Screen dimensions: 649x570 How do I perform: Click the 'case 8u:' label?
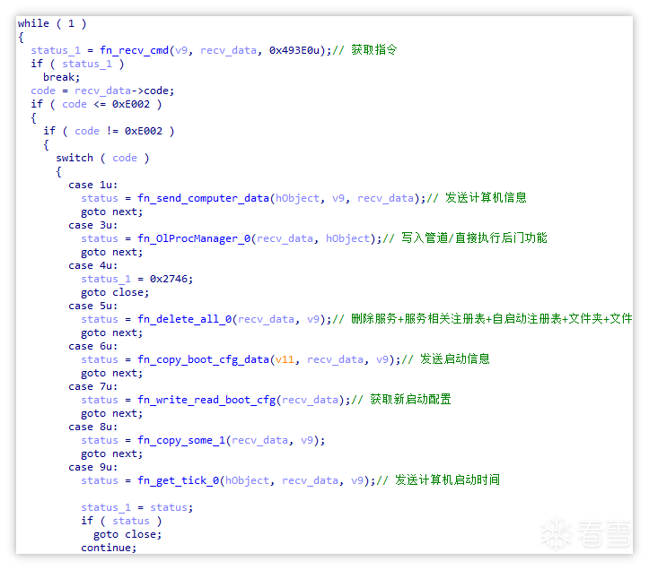[93, 427]
